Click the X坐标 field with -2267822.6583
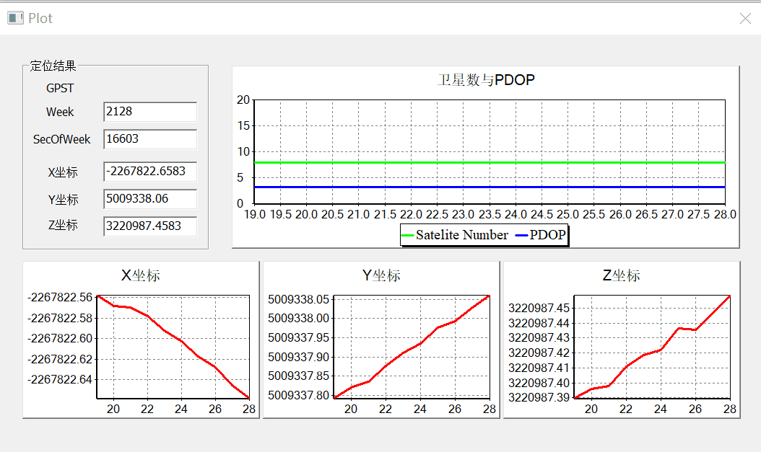 150,172
